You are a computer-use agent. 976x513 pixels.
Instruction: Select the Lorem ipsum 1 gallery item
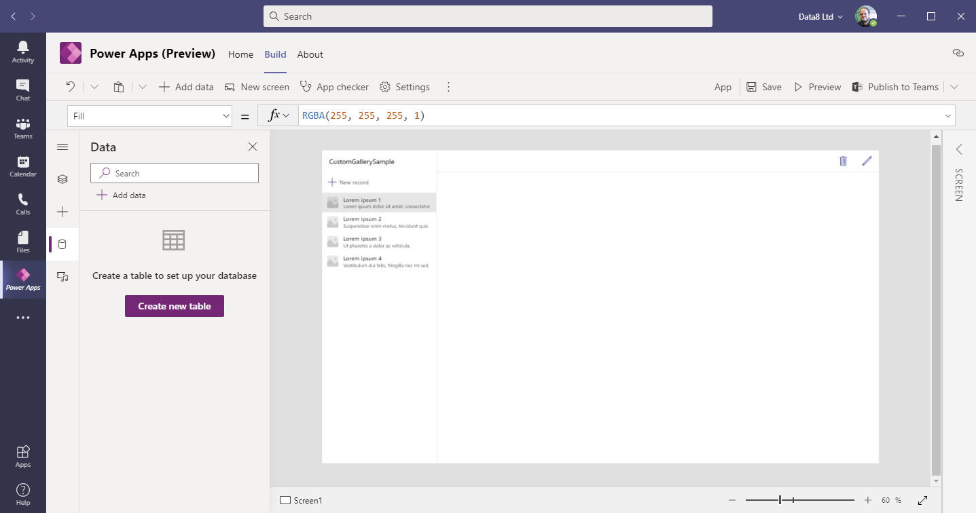pyautogui.click(x=379, y=203)
